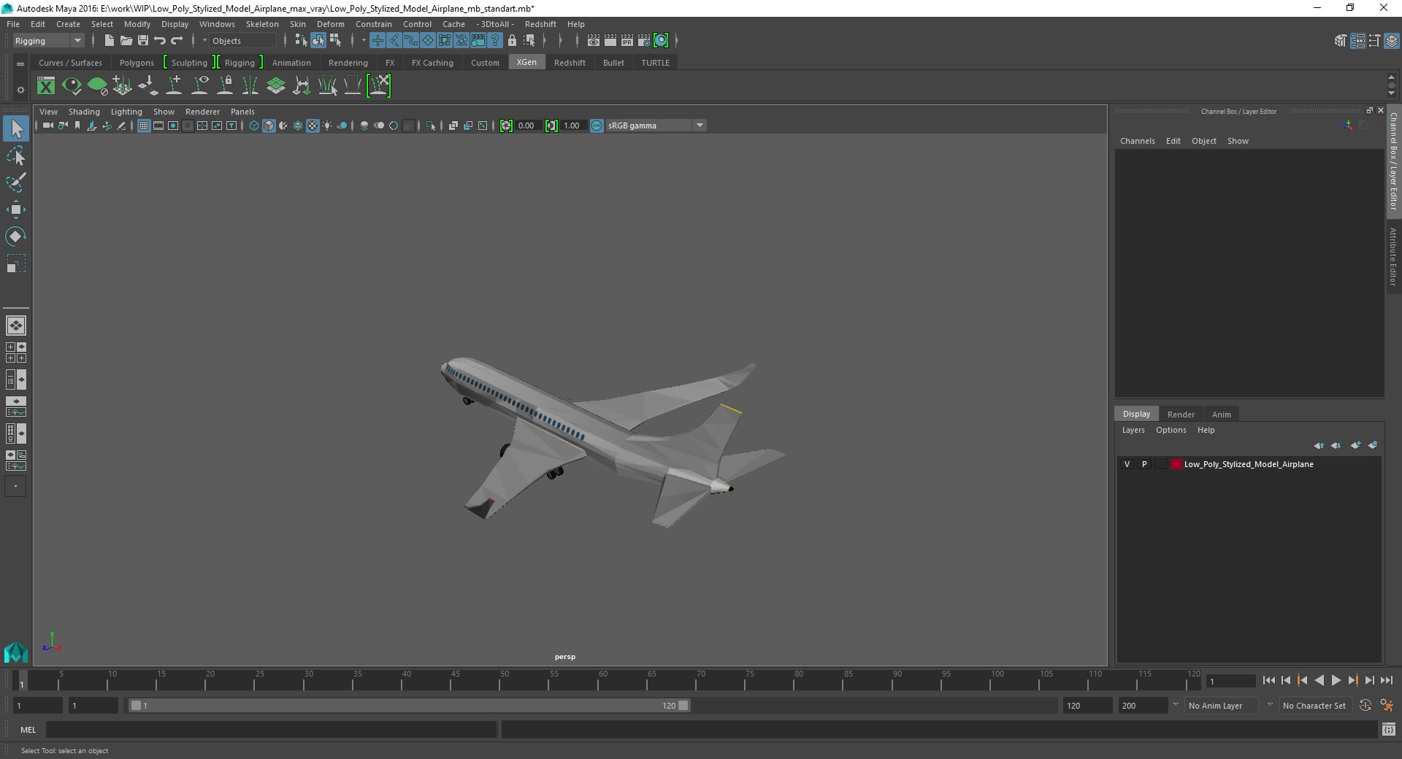This screenshot has width=1402, height=759.
Task: Open layer editor Options menu
Action: (x=1171, y=430)
